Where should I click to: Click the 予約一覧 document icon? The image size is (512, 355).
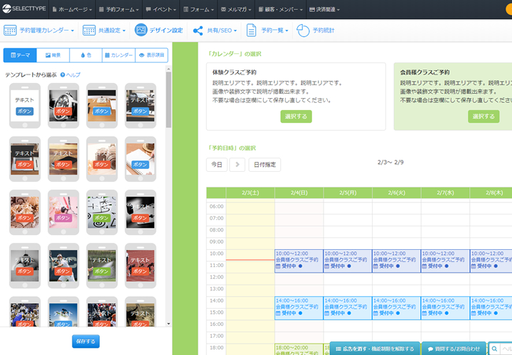coord(251,31)
